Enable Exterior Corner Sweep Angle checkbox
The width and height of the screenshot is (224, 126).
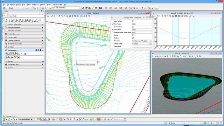(x=113, y=33)
